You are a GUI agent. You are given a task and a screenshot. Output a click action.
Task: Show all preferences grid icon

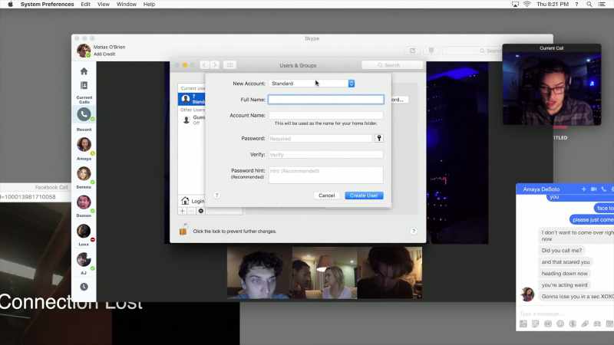point(229,65)
